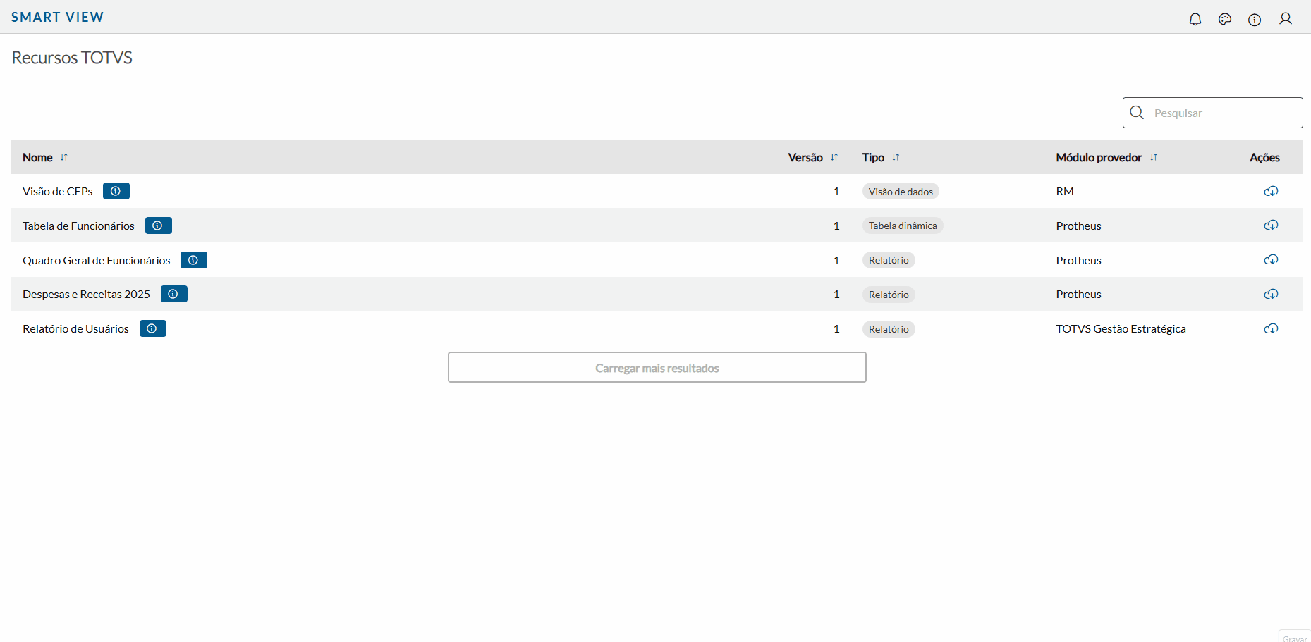The height and width of the screenshot is (642, 1311).
Task: Show info for Relatório de Usuários
Action: coord(152,328)
